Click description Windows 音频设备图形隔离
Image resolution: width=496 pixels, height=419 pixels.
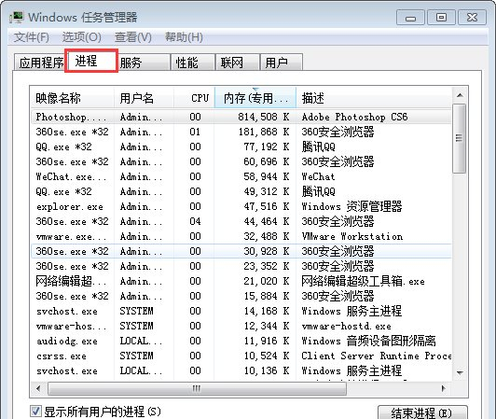369,341
